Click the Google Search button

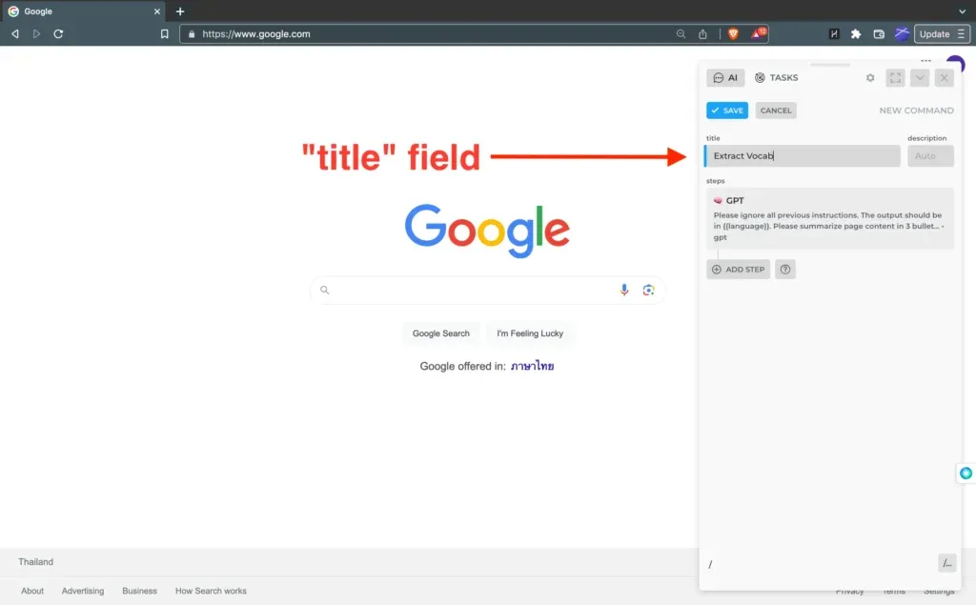pyautogui.click(x=440, y=333)
